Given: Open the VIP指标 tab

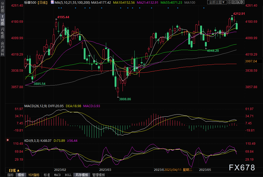Looking at the screenshot, I should (34, 175).
